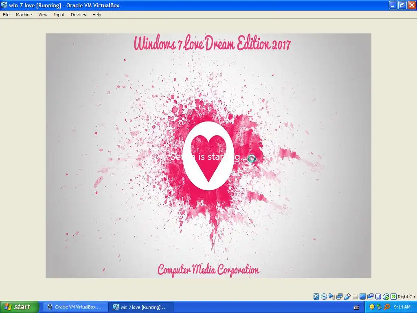Click the orange magnifier tray icon
This screenshot has width=417, height=313.
click(387, 307)
